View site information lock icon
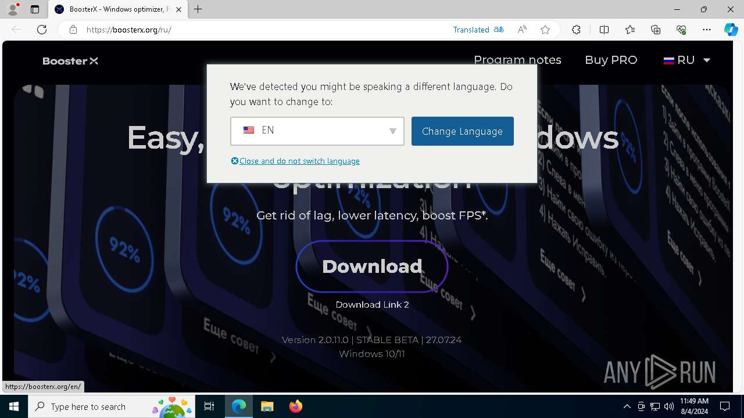Viewport: 744px width, 418px height. [73, 30]
